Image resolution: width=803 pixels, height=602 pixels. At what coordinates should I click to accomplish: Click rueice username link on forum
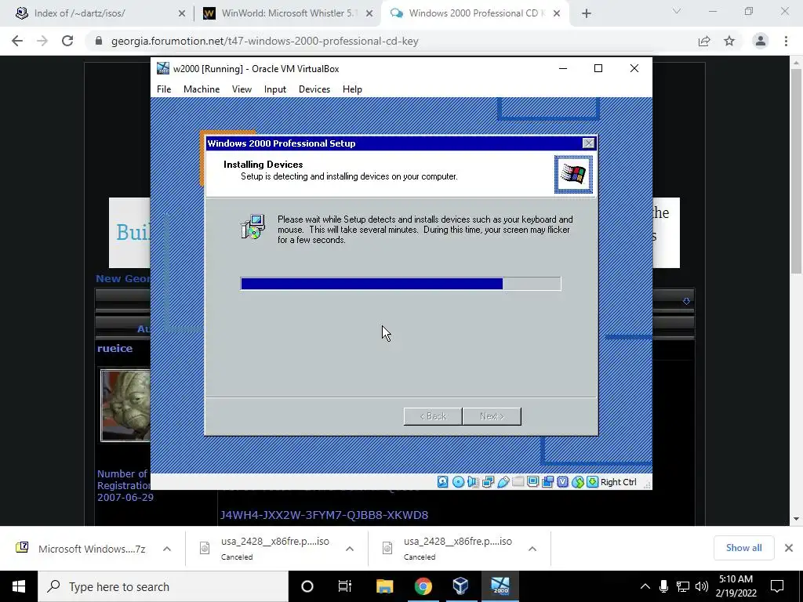[x=114, y=348]
